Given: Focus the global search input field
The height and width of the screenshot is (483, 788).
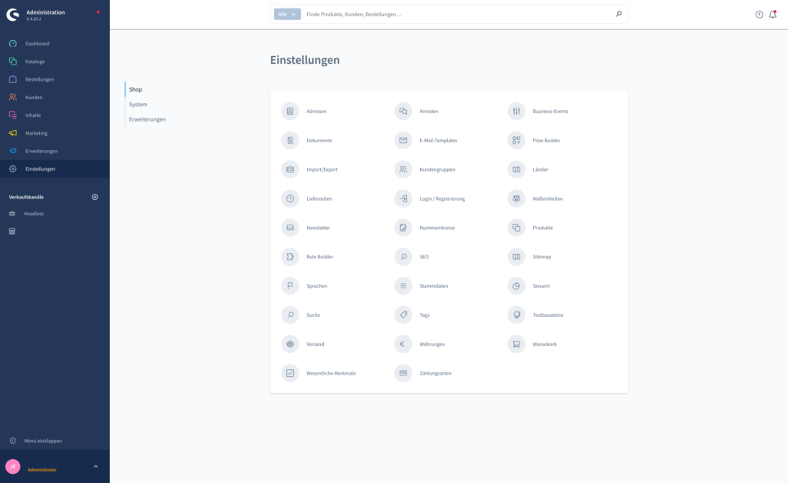Looking at the screenshot, I should pos(457,14).
